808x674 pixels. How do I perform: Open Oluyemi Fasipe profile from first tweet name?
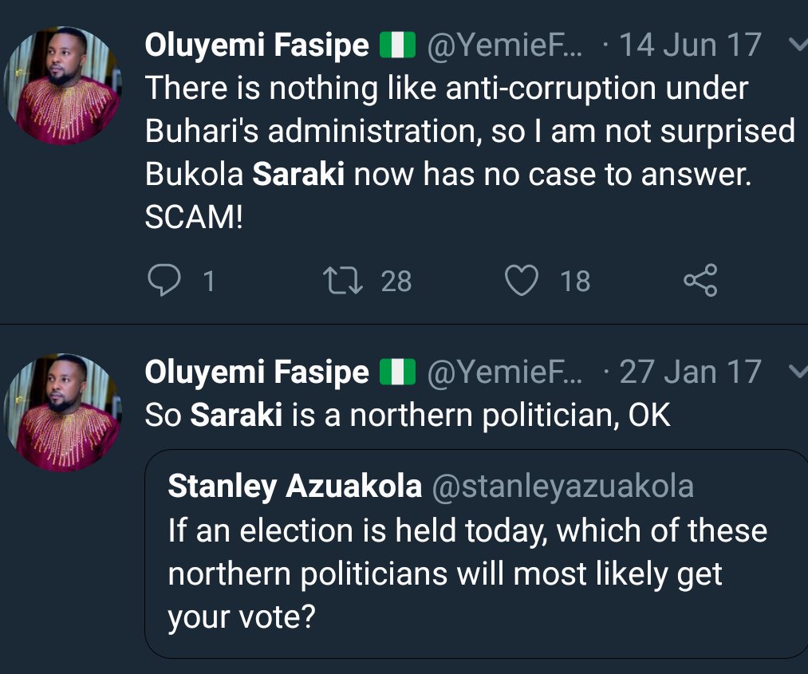pyautogui.click(x=257, y=45)
